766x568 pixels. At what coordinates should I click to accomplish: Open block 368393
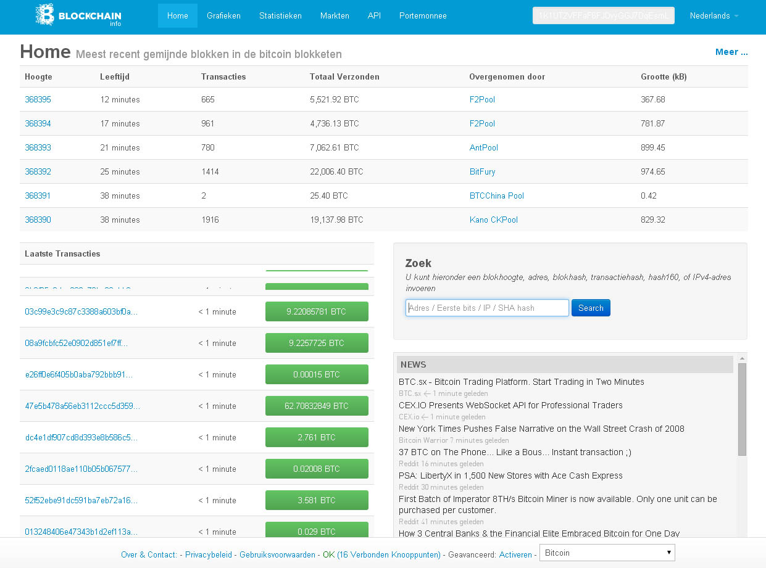[38, 147]
